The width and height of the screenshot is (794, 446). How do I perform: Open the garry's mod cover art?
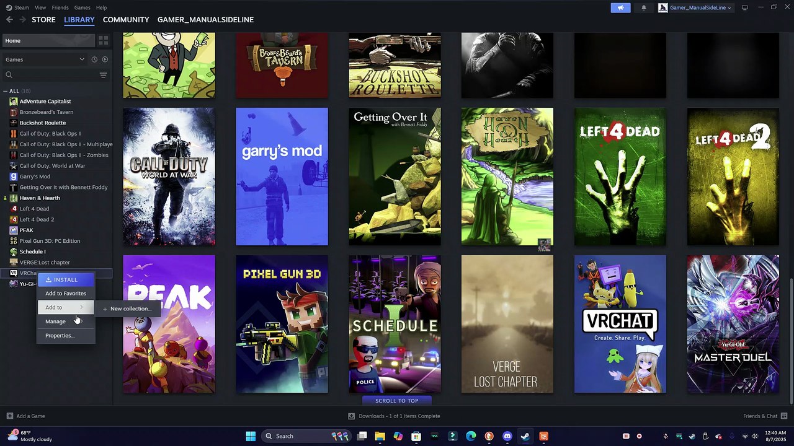282,177
